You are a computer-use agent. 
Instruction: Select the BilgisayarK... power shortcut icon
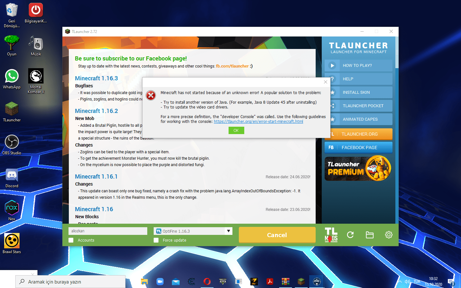tap(36, 13)
